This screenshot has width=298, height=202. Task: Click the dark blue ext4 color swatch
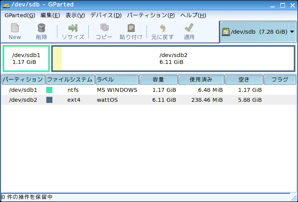point(49,100)
